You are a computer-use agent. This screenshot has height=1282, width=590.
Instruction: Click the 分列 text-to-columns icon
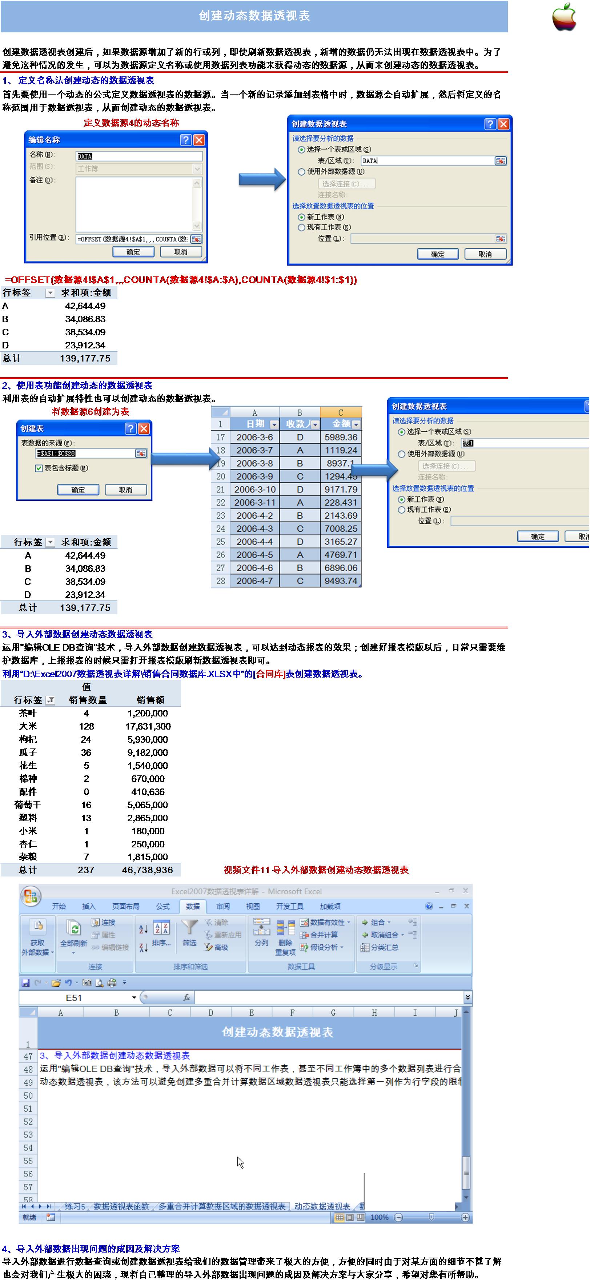tap(261, 927)
